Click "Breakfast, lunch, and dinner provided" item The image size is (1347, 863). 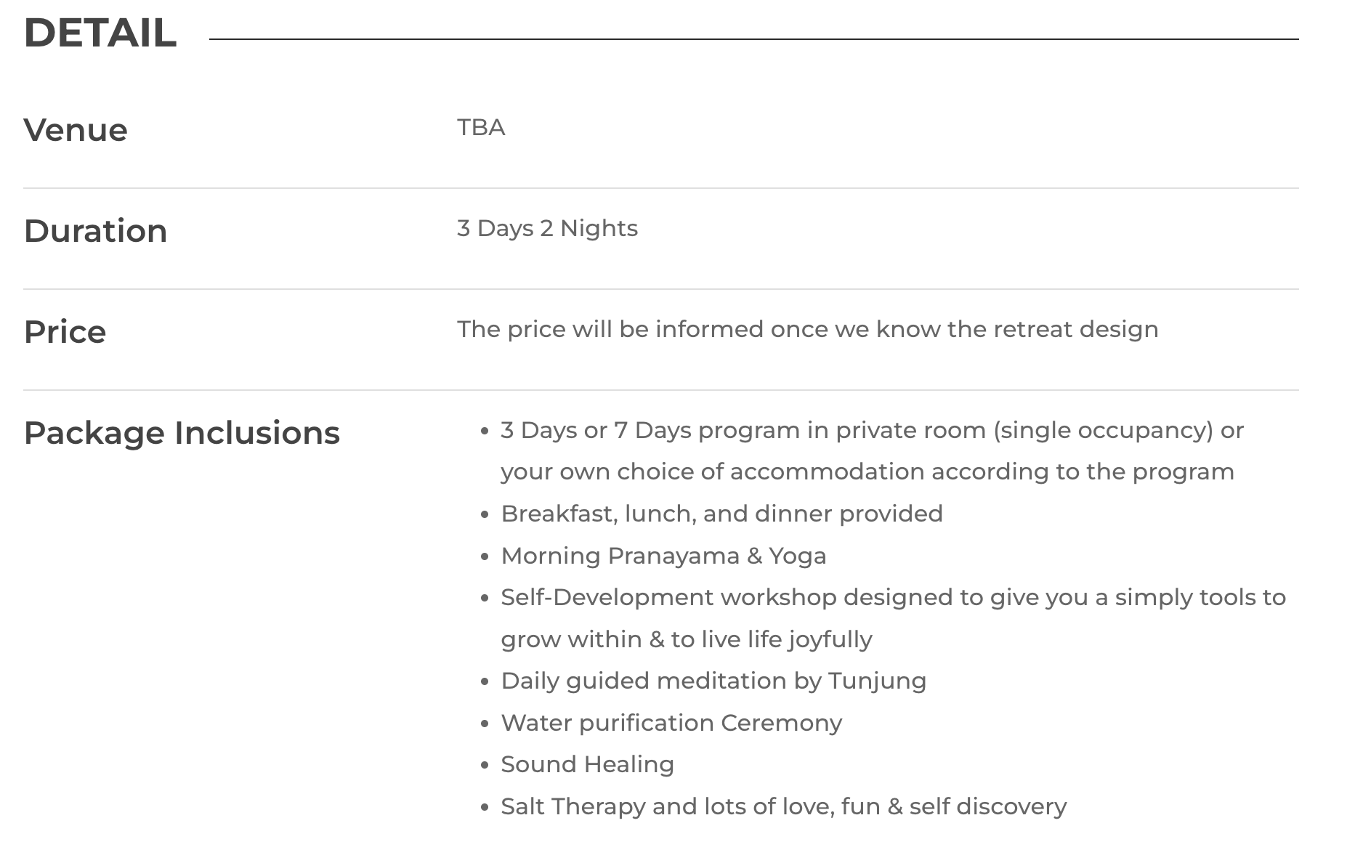click(x=721, y=514)
